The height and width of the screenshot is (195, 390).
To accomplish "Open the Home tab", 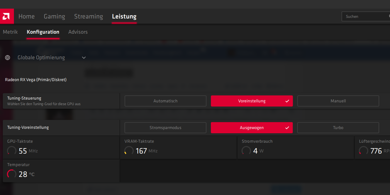I will 26,16.
